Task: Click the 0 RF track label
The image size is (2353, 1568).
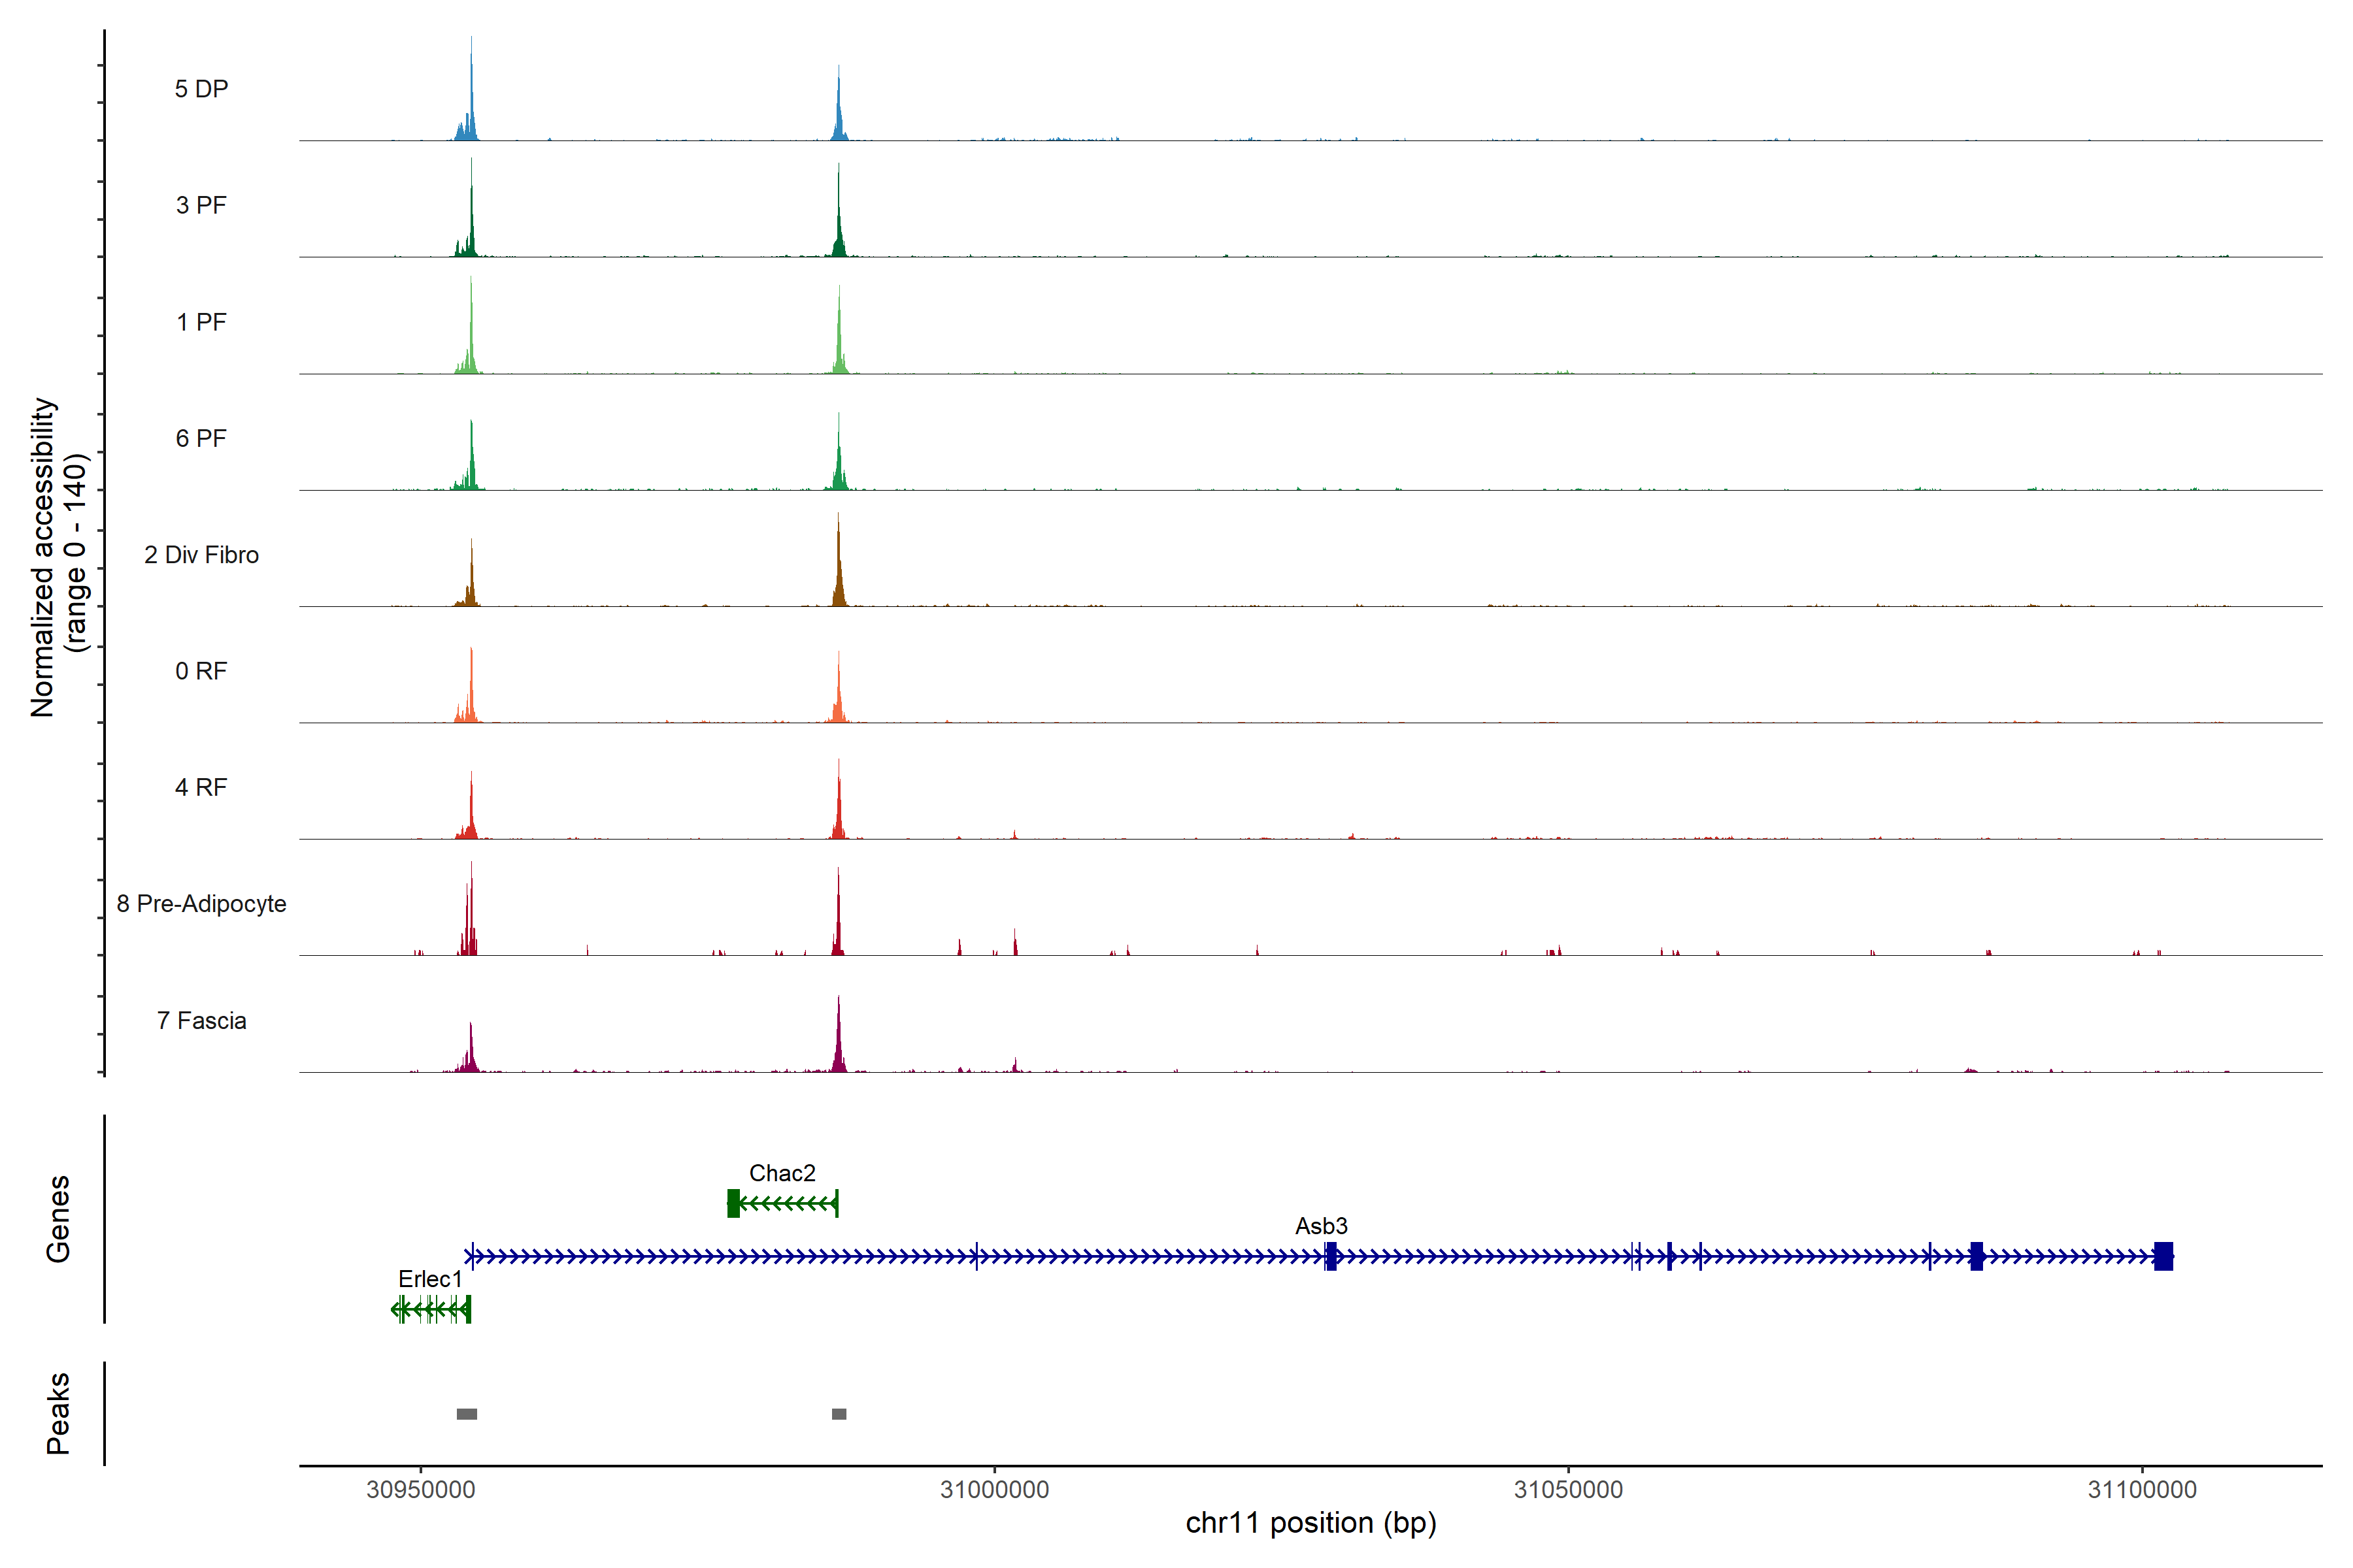Action: pos(201,670)
